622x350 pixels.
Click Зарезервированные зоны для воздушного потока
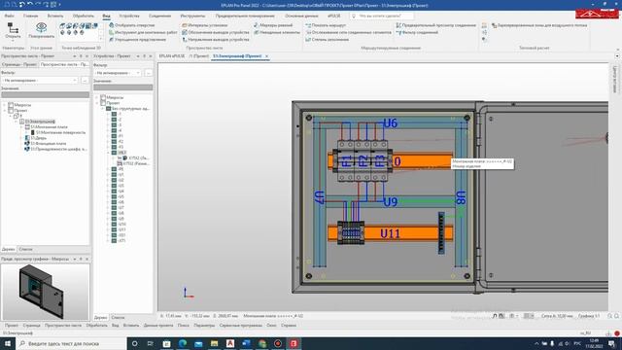539,25
